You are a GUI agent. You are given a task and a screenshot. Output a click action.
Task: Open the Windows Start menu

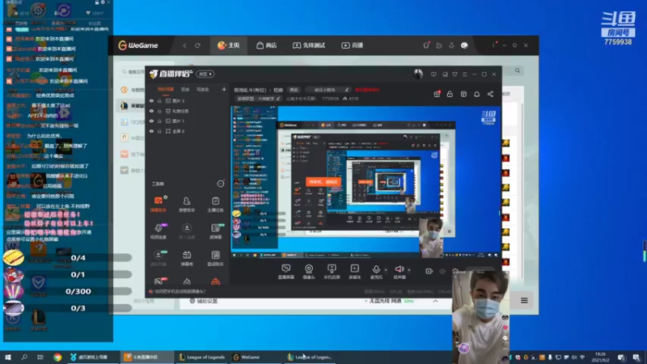[8, 358]
